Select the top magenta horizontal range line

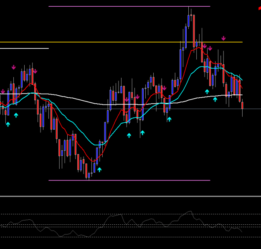129,6
